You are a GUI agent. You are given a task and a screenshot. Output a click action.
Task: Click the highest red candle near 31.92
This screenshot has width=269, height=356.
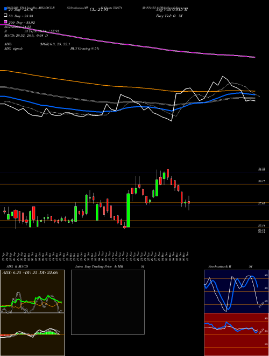click(168, 173)
